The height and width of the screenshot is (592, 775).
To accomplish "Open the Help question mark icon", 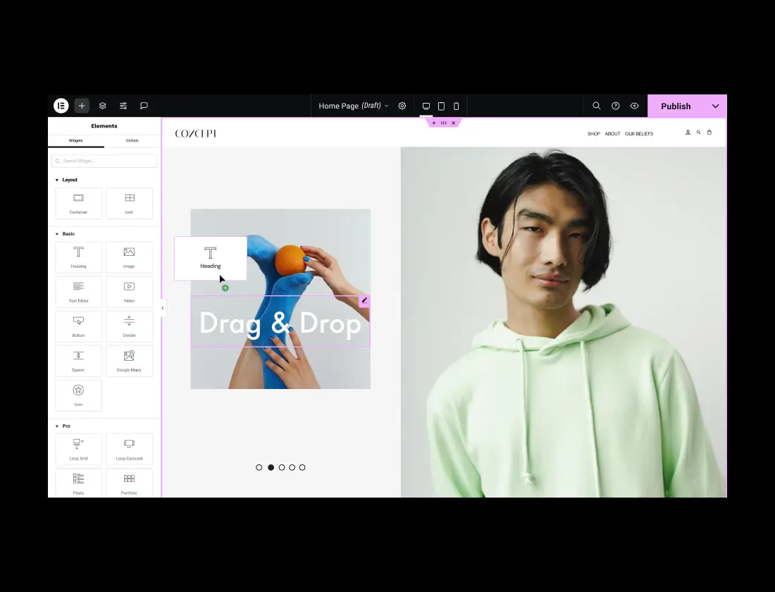I will point(616,106).
